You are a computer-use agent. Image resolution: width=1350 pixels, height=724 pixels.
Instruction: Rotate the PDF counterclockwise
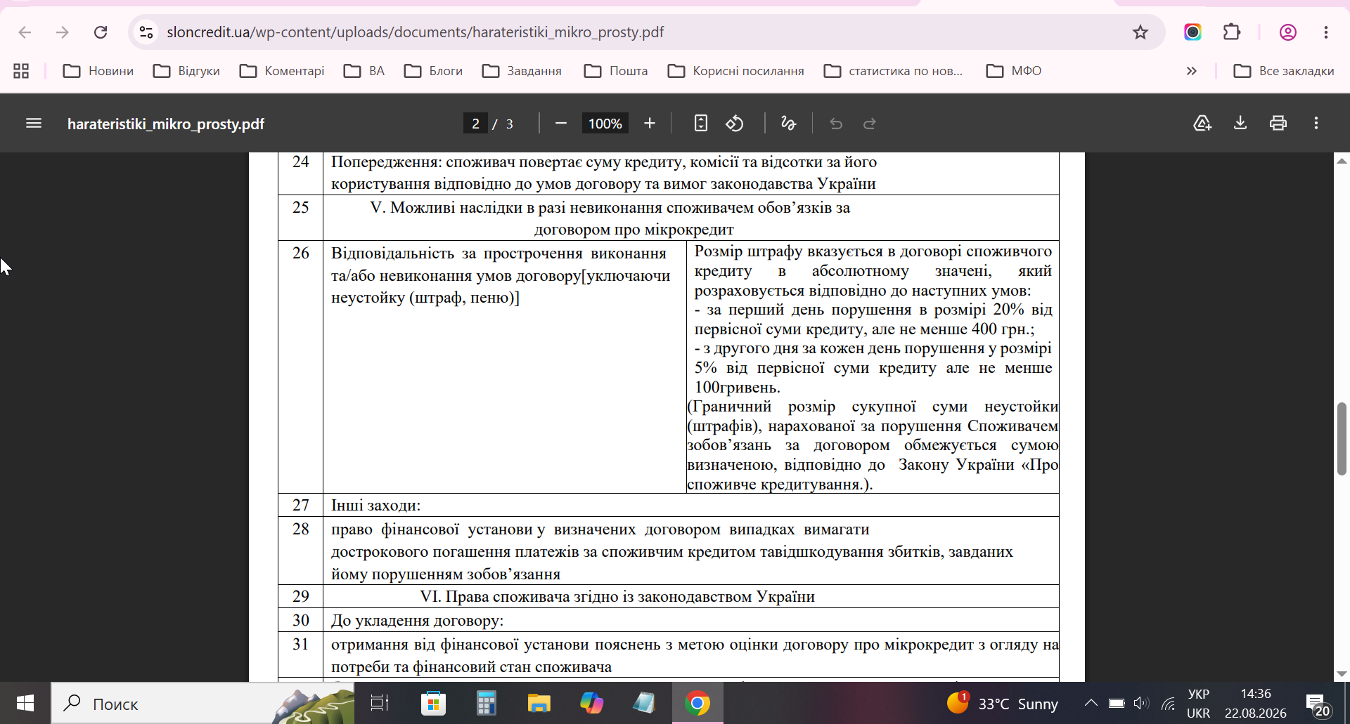(735, 124)
